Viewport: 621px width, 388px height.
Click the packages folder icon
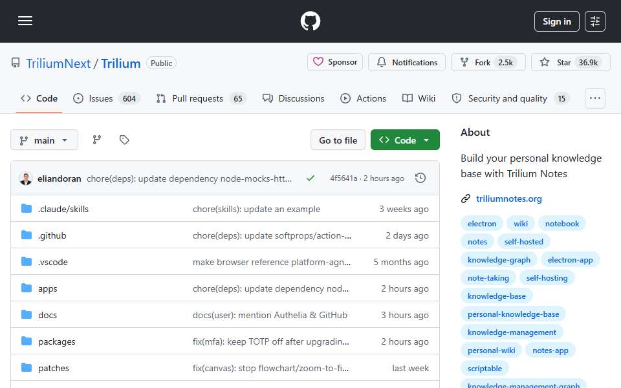pos(26,341)
